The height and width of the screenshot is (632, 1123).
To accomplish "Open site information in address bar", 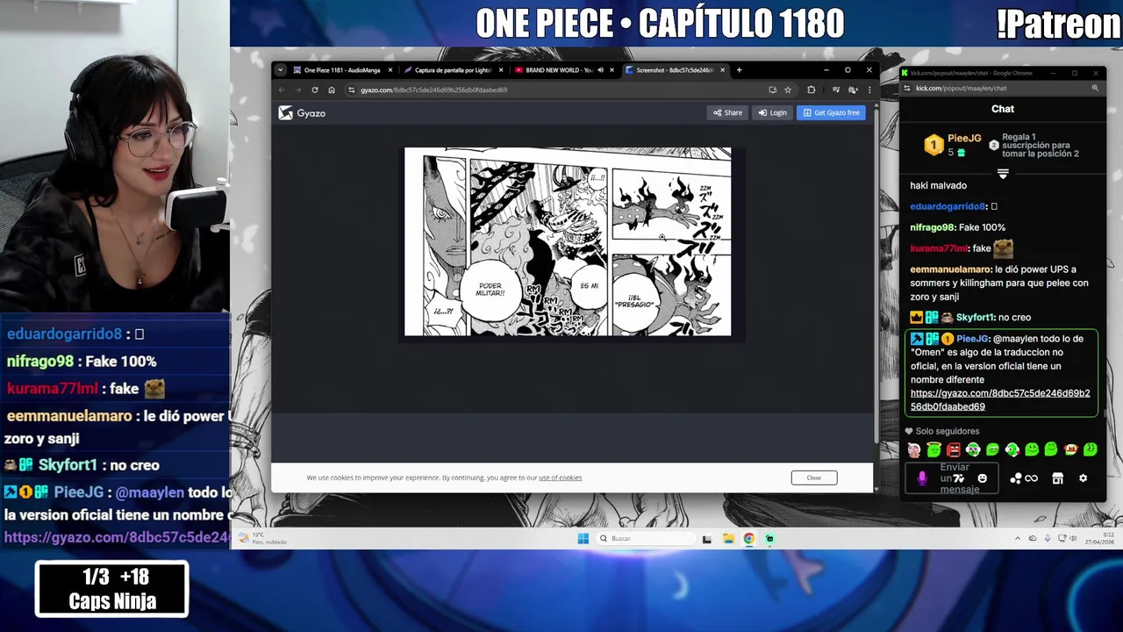I will pos(351,90).
